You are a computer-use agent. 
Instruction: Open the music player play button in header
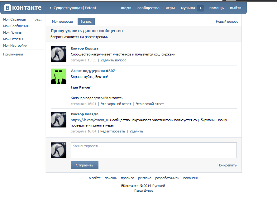[x=201, y=8]
